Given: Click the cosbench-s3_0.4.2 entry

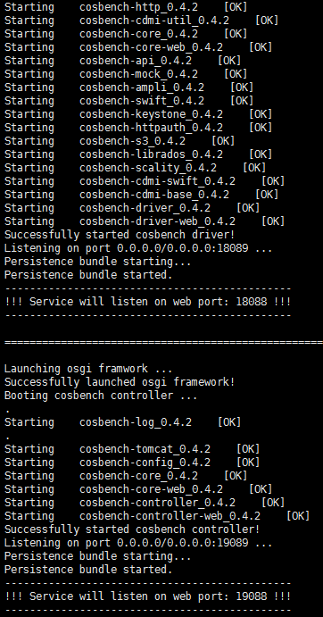Looking at the screenshot, I should tap(132, 141).
